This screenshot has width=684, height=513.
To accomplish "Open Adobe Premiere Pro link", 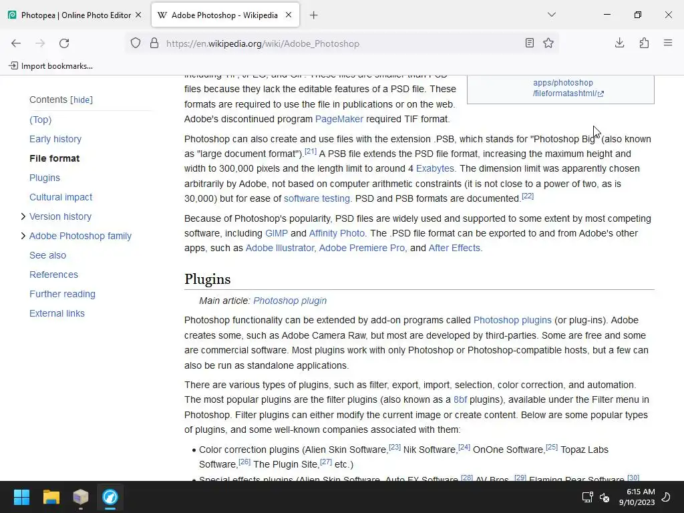I will point(361,248).
